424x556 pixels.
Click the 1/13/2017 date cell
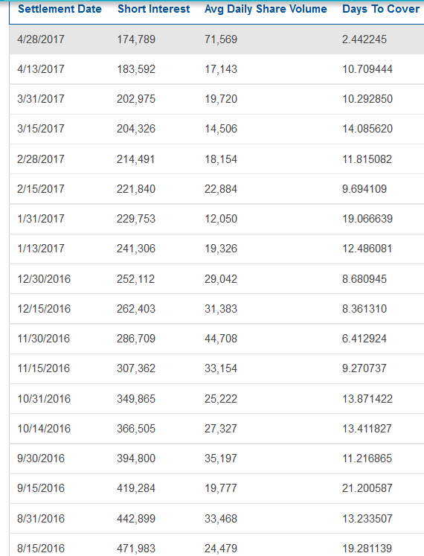(x=41, y=248)
